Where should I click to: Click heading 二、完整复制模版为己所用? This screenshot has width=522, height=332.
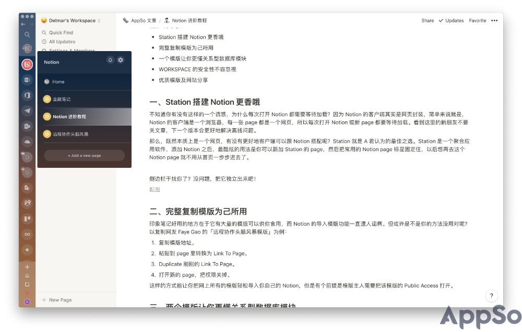click(x=198, y=212)
